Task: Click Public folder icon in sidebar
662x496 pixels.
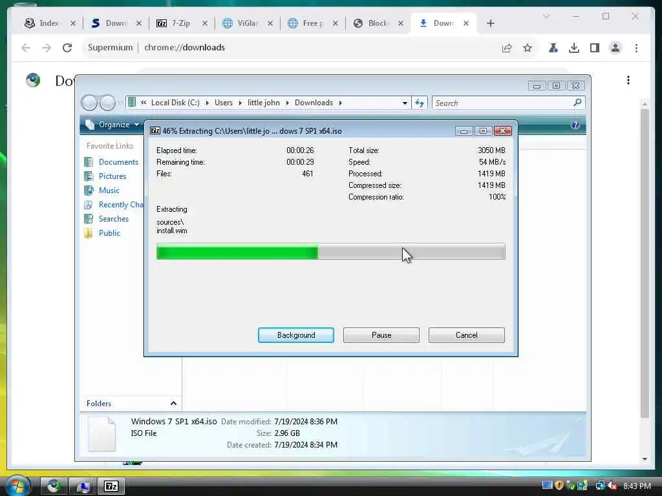Action: 89,233
